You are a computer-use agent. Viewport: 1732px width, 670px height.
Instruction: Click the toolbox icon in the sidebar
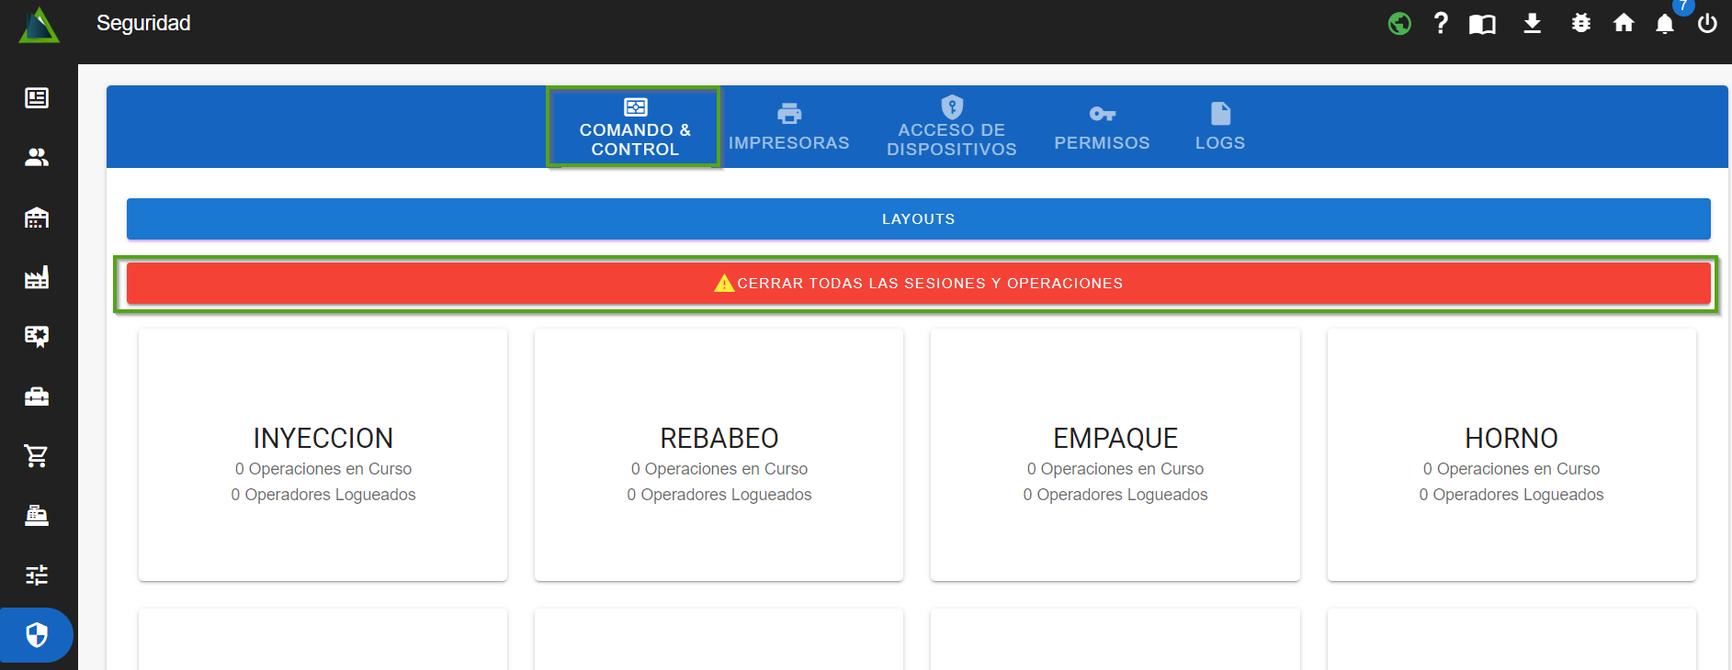pyautogui.click(x=37, y=396)
